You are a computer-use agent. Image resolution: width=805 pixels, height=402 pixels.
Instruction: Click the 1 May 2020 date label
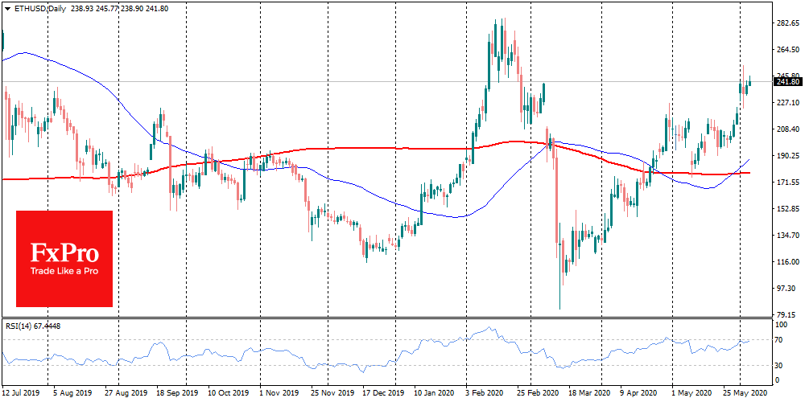coord(691,392)
